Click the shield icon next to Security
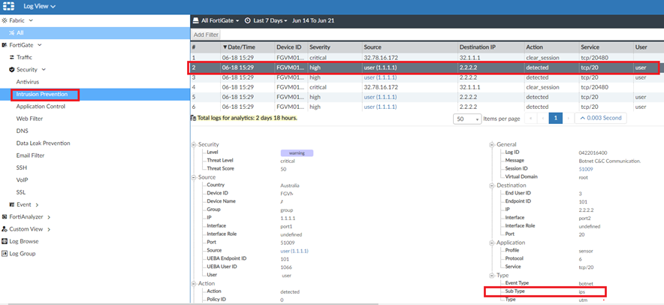The image size is (664, 305). click(12, 69)
